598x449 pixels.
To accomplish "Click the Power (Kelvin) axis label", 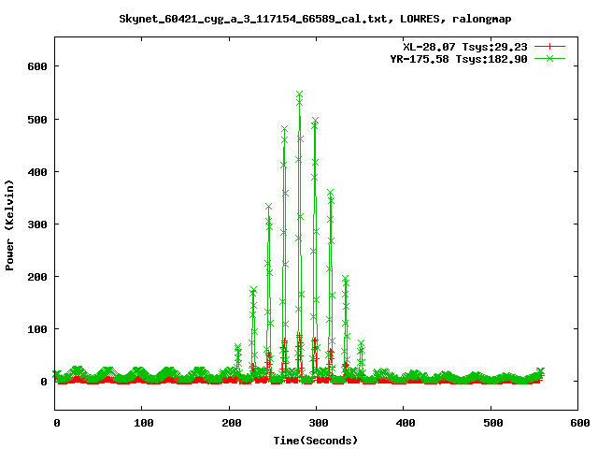I will (9, 225).
